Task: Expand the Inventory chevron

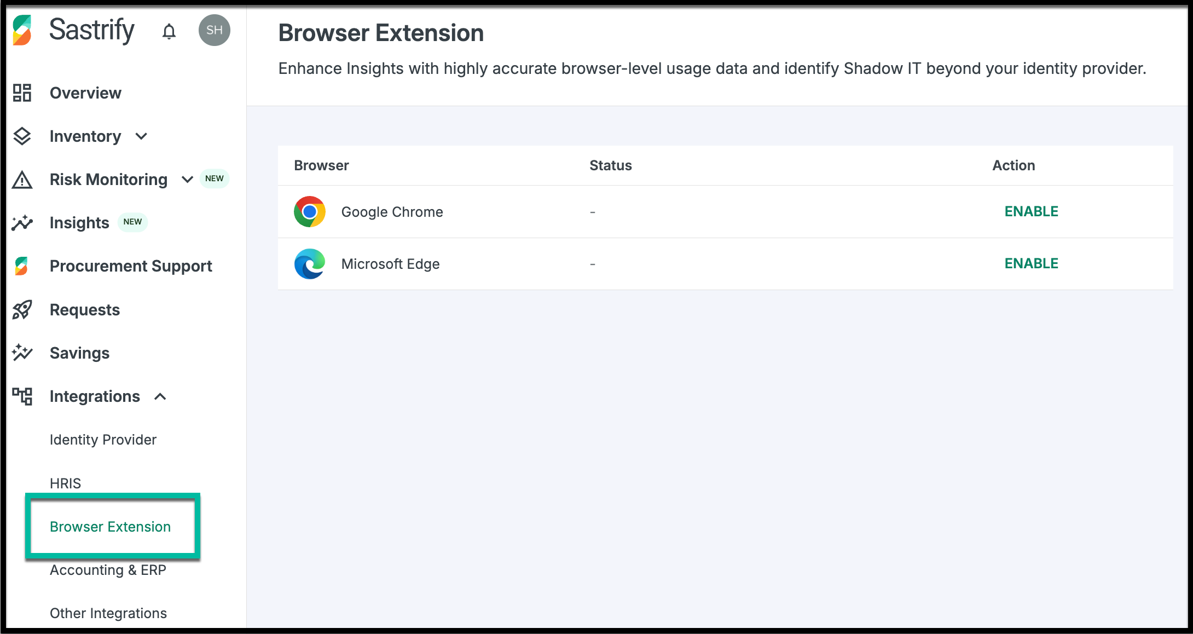Action: [x=141, y=136]
